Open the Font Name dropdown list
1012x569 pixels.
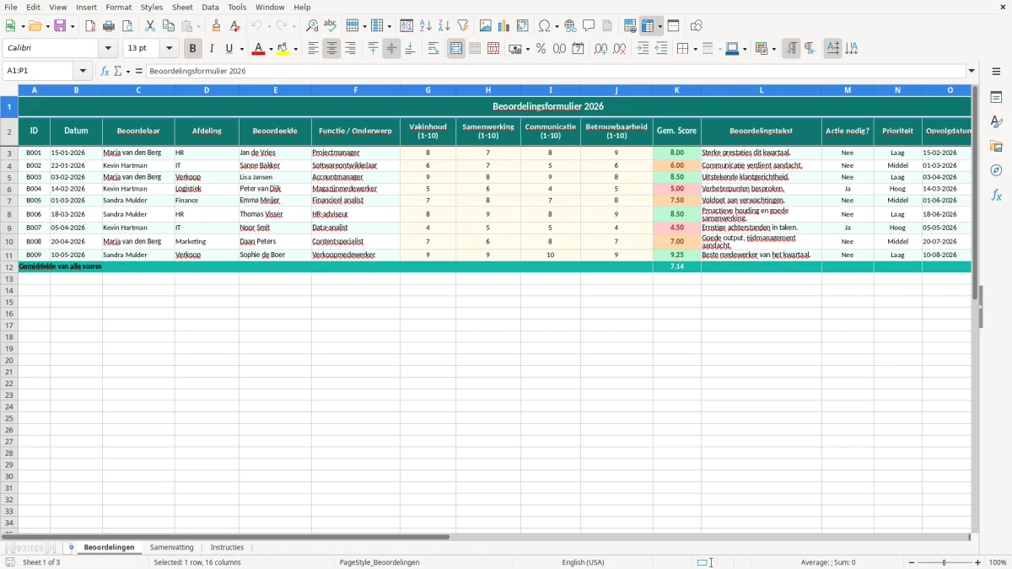(x=108, y=49)
